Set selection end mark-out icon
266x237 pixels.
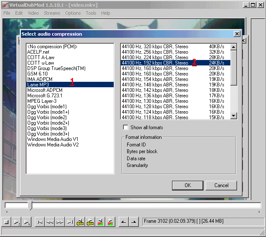pyautogui.click(x=134, y=222)
